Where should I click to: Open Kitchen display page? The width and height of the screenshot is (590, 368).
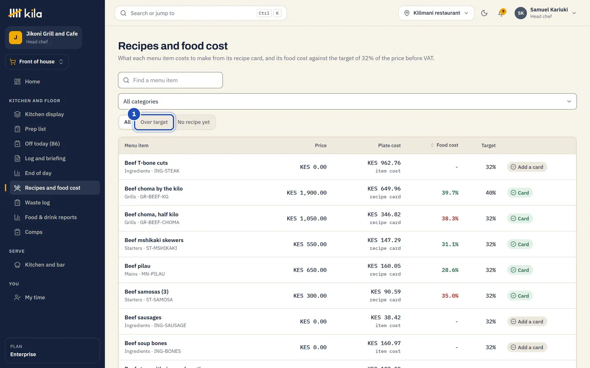point(55,114)
